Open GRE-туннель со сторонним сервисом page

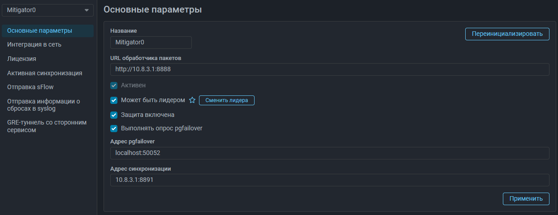tap(47, 126)
